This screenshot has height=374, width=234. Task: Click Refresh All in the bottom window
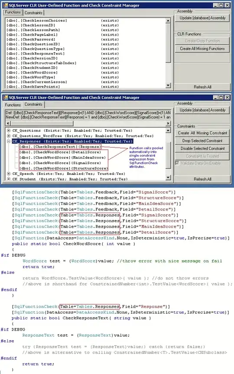202,179
